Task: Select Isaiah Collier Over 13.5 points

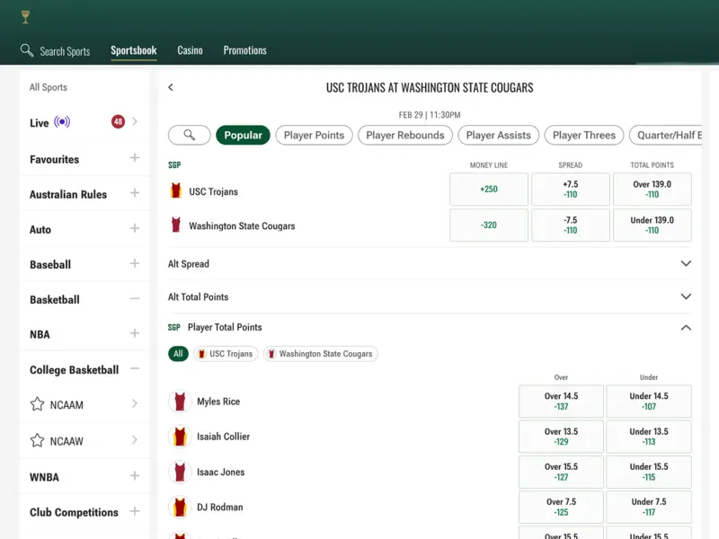Action: tap(561, 437)
